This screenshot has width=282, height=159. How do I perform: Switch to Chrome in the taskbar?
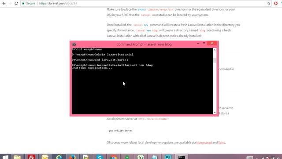[x=113, y=157]
